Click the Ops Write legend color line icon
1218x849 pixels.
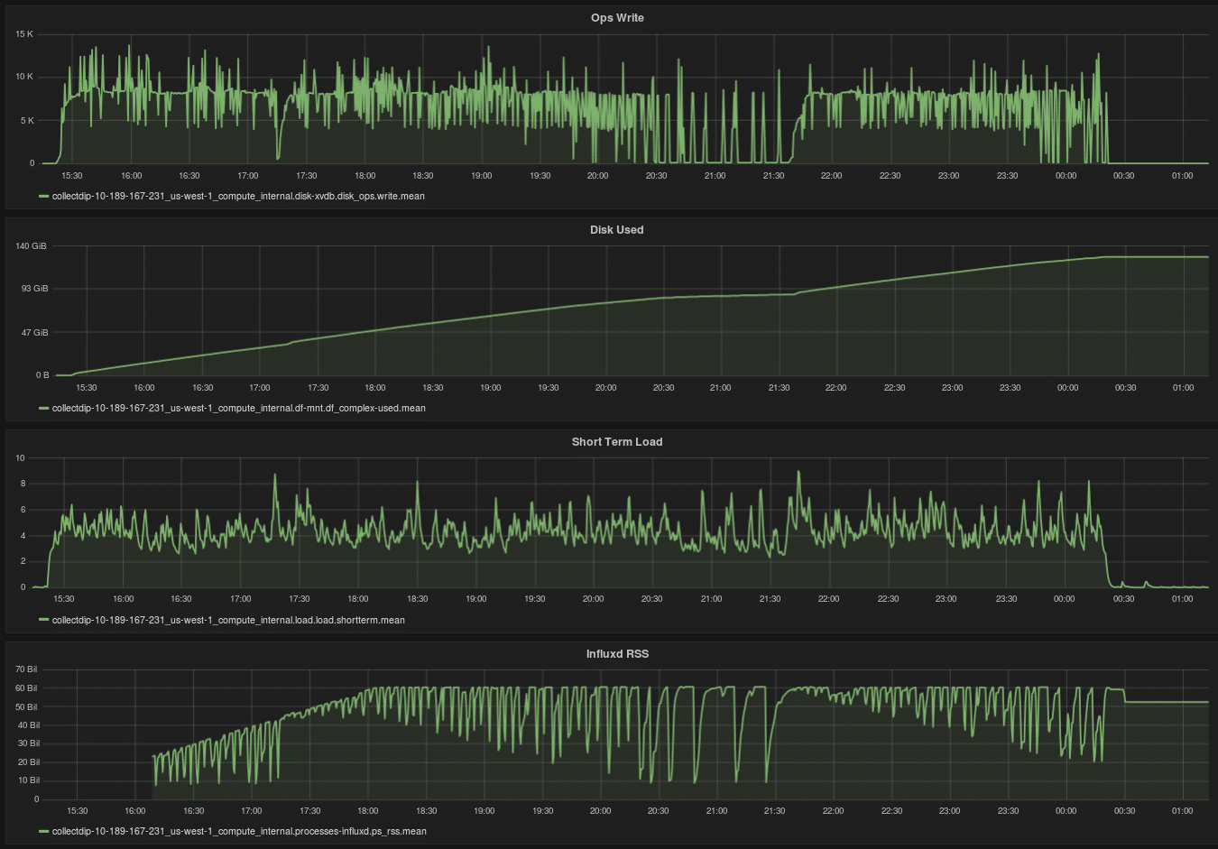click(x=44, y=196)
